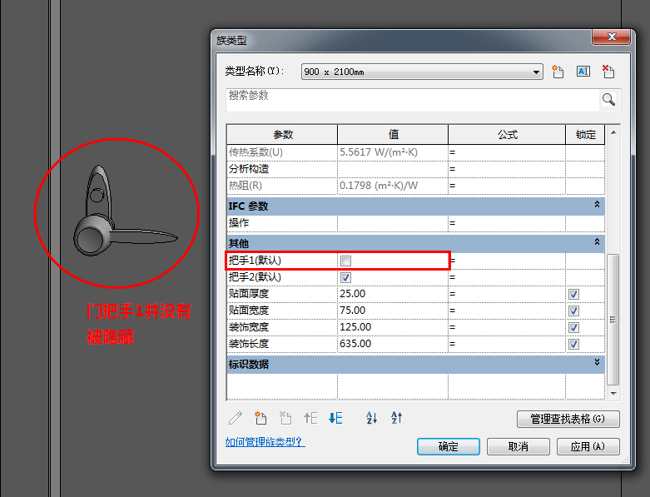Click the 分析构造 parameter name
The height and width of the screenshot is (497, 650).
click(x=249, y=169)
